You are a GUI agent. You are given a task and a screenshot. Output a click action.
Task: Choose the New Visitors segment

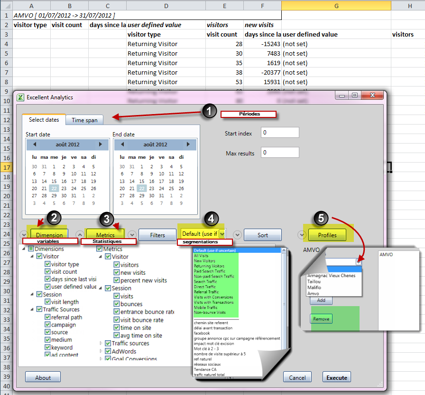(x=204, y=261)
